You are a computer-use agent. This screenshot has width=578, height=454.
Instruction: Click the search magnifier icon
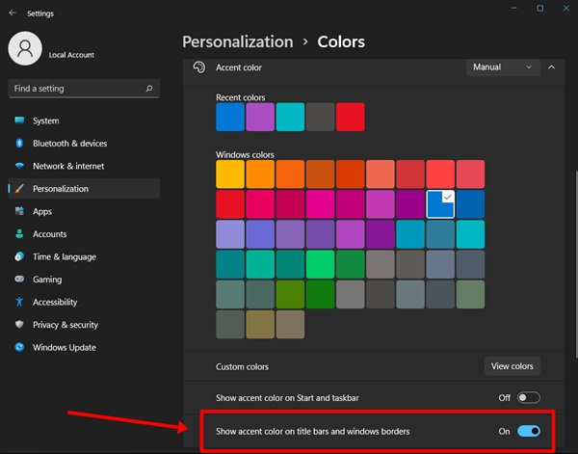[x=149, y=89]
